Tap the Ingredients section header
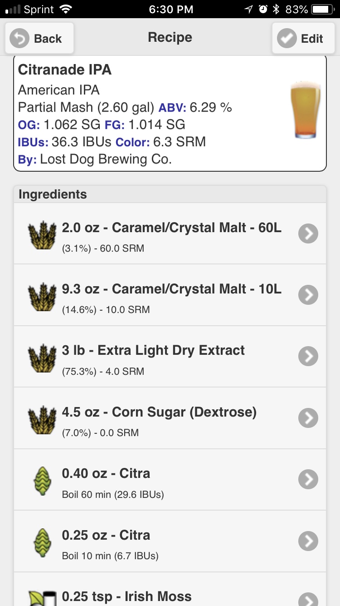The image size is (340, 606). pos(170,194)
